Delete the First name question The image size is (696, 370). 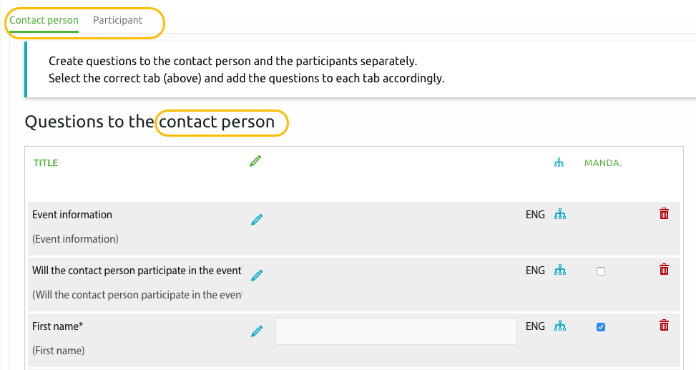tap(664, 326)
